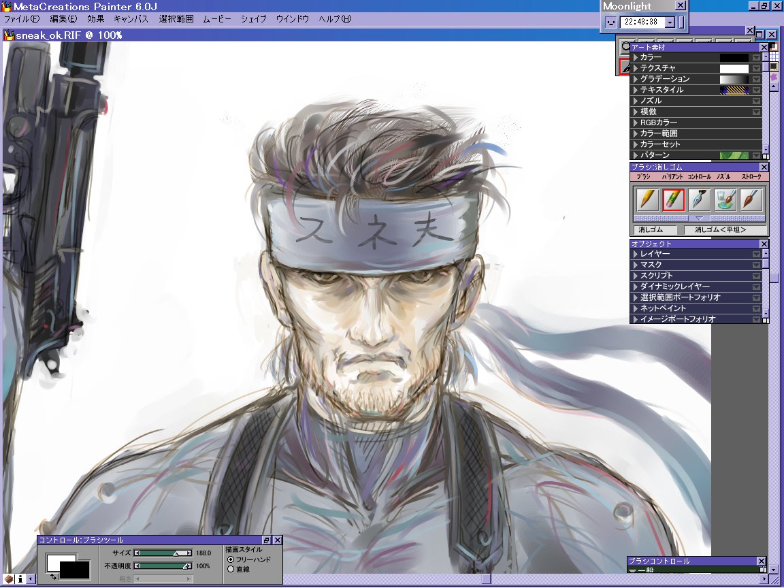Open the ファイル(F) menu
Viewport: 784px width, 588px height.
[x=22, y=19]
